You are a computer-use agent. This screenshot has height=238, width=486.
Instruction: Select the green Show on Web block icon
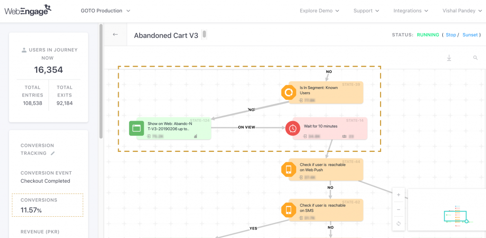[137, 128]
